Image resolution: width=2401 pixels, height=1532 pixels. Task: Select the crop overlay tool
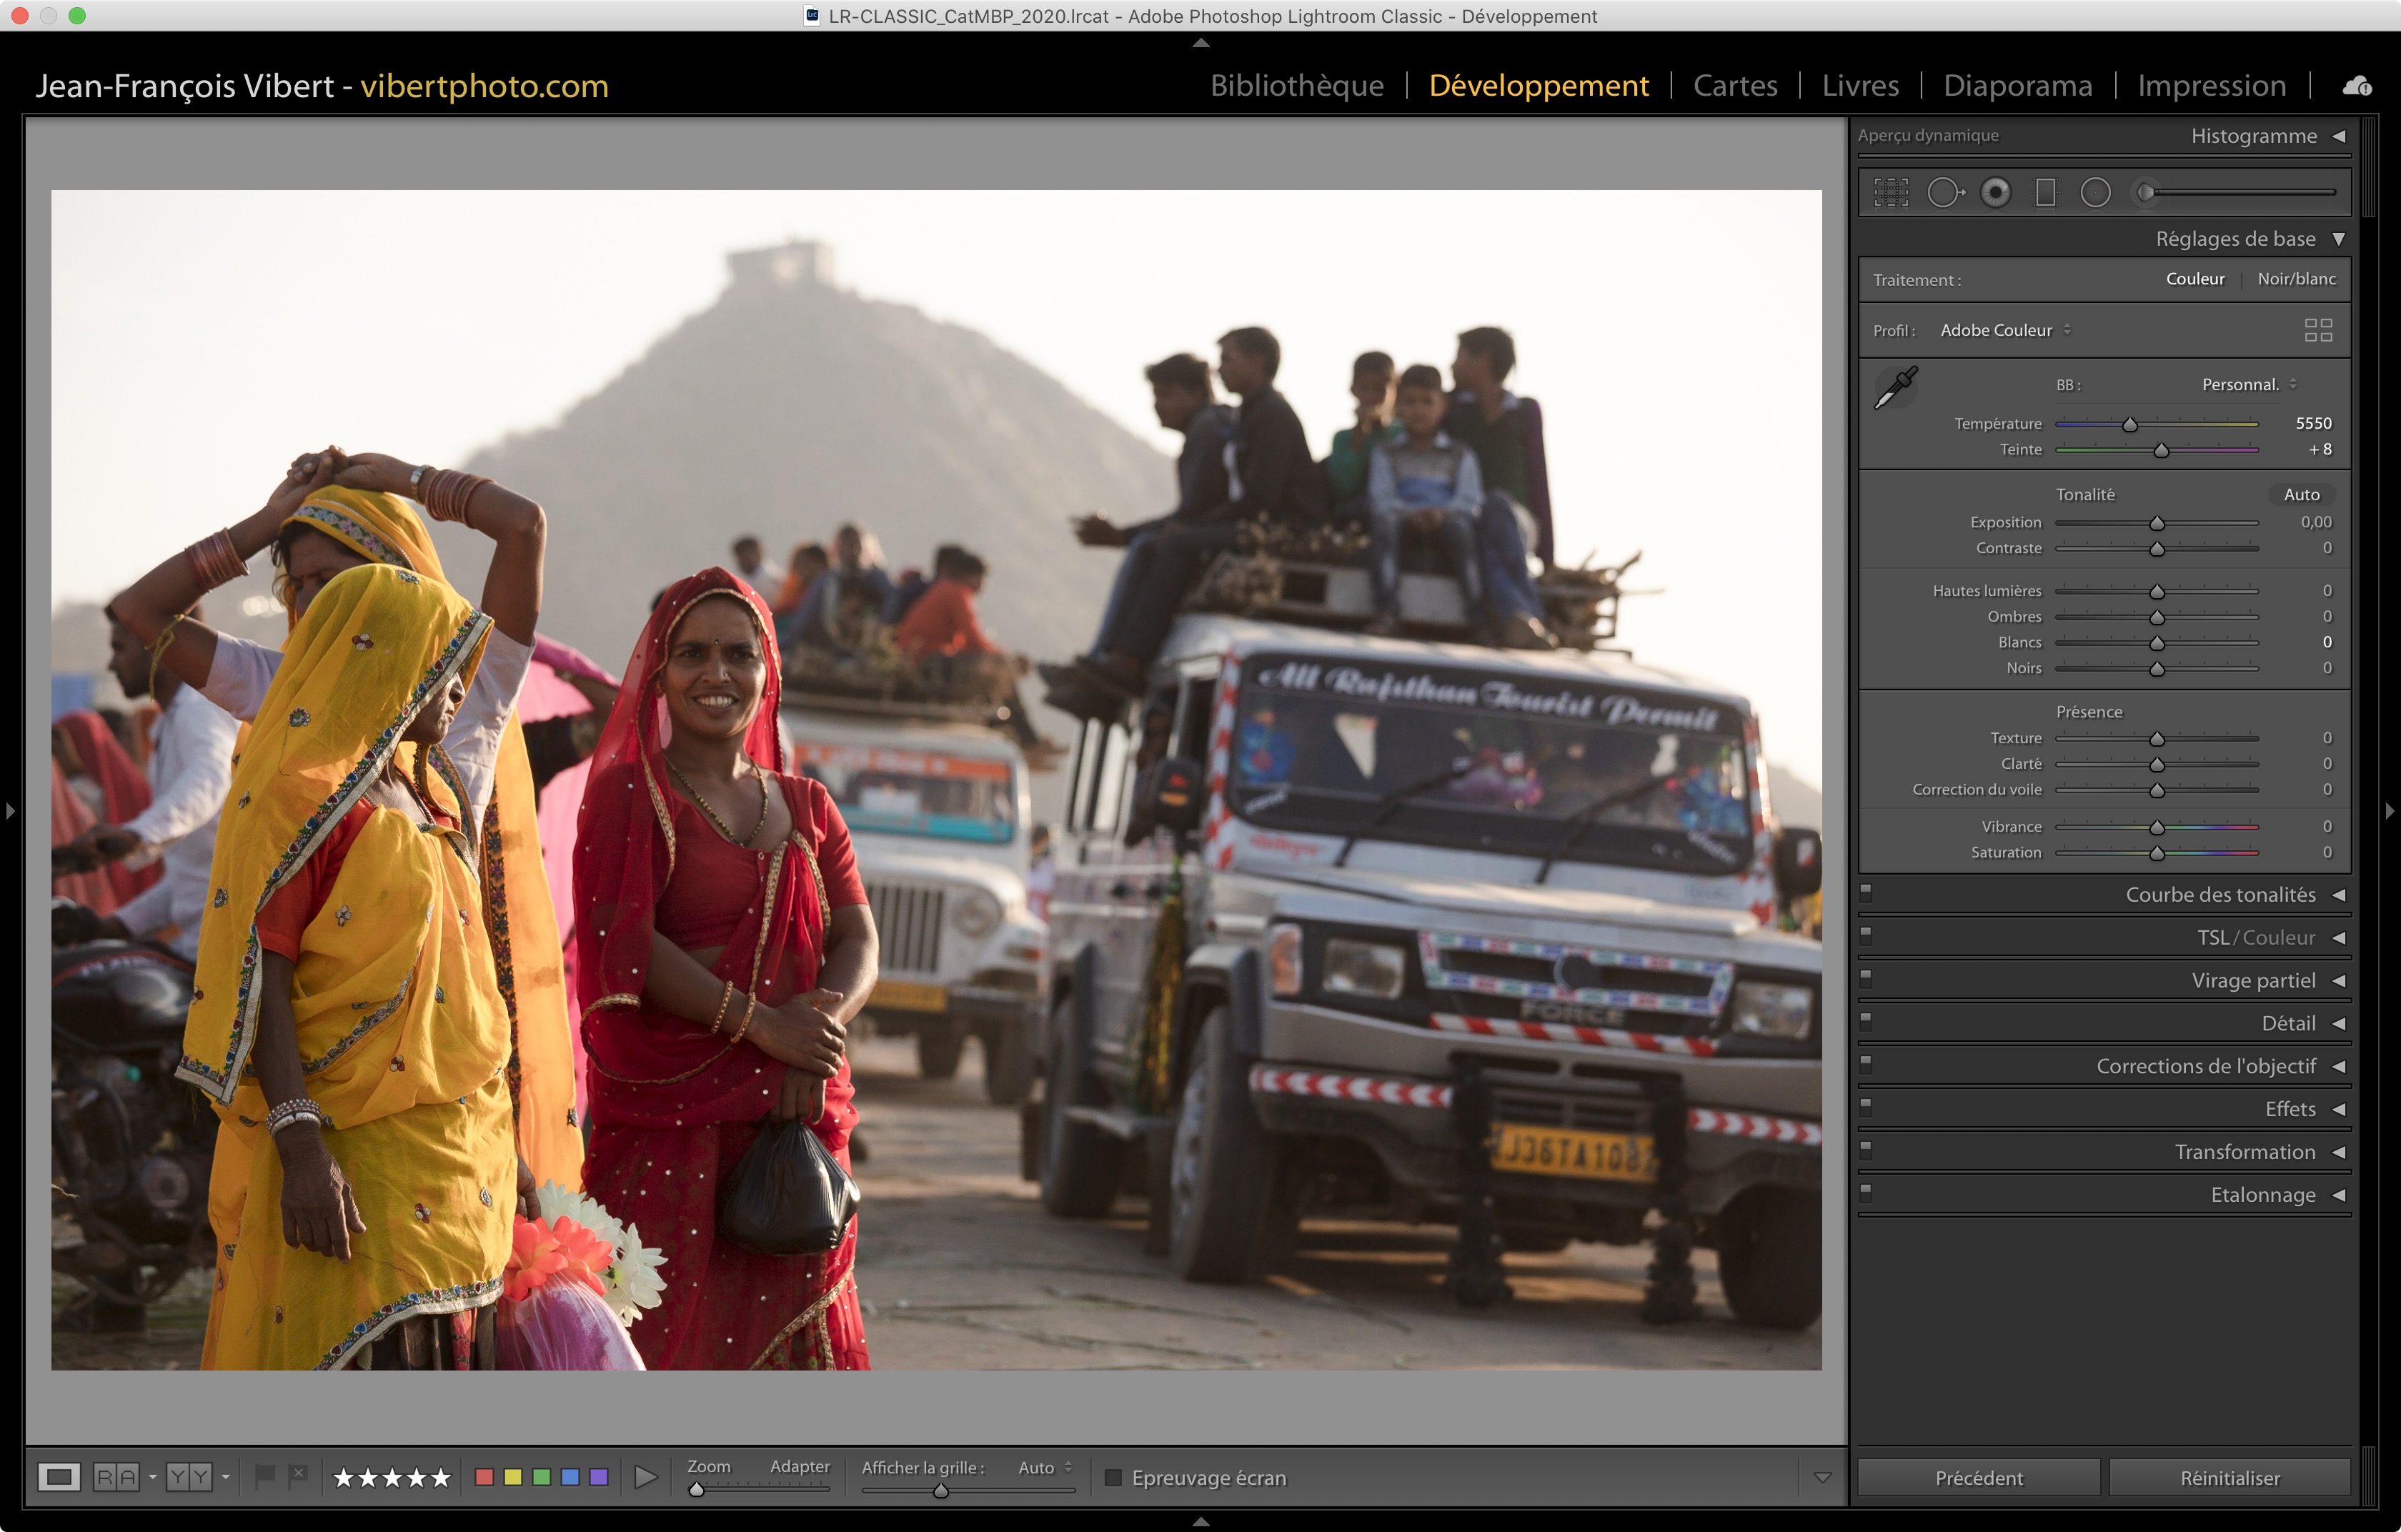tap(1891, 192)
